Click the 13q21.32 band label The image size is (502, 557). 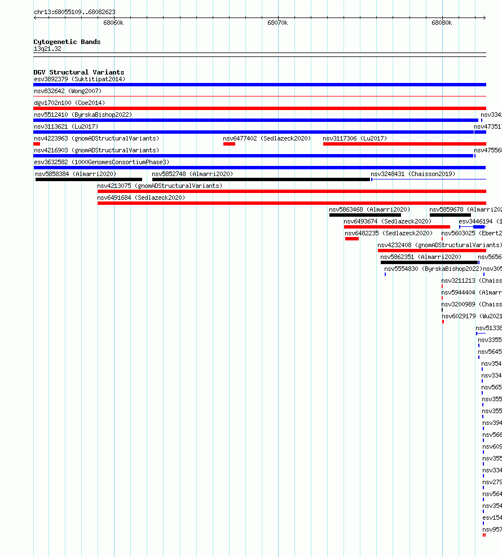point(47,49)
